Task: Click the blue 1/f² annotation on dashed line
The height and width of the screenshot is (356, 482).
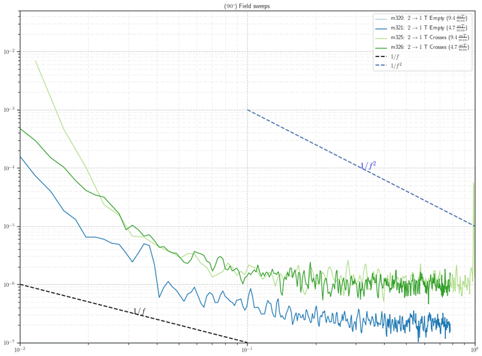Action: pyautogui.click(x=368, y=165)
